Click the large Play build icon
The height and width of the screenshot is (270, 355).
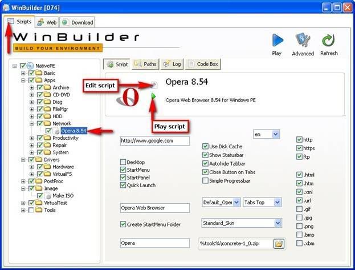pos(278,41)
